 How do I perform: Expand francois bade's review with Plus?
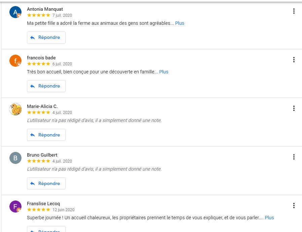(164, 72)
